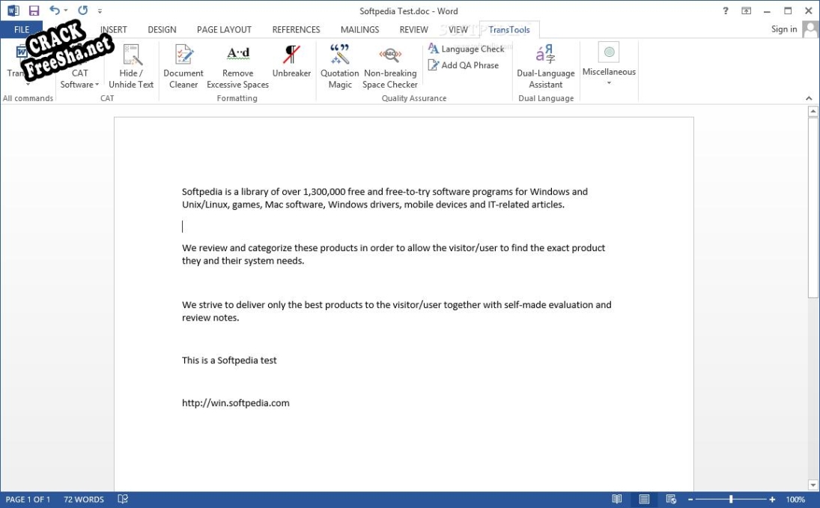This screenshot has height=508, width=820.
Task: Switch to Web Layout view
Action: coord(671,500)
